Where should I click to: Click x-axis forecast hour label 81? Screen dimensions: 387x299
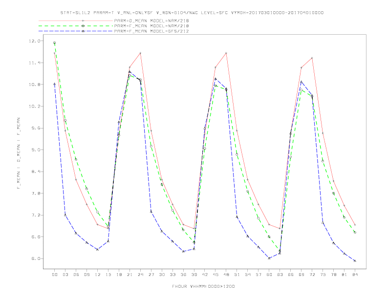[x=344, y=275]
